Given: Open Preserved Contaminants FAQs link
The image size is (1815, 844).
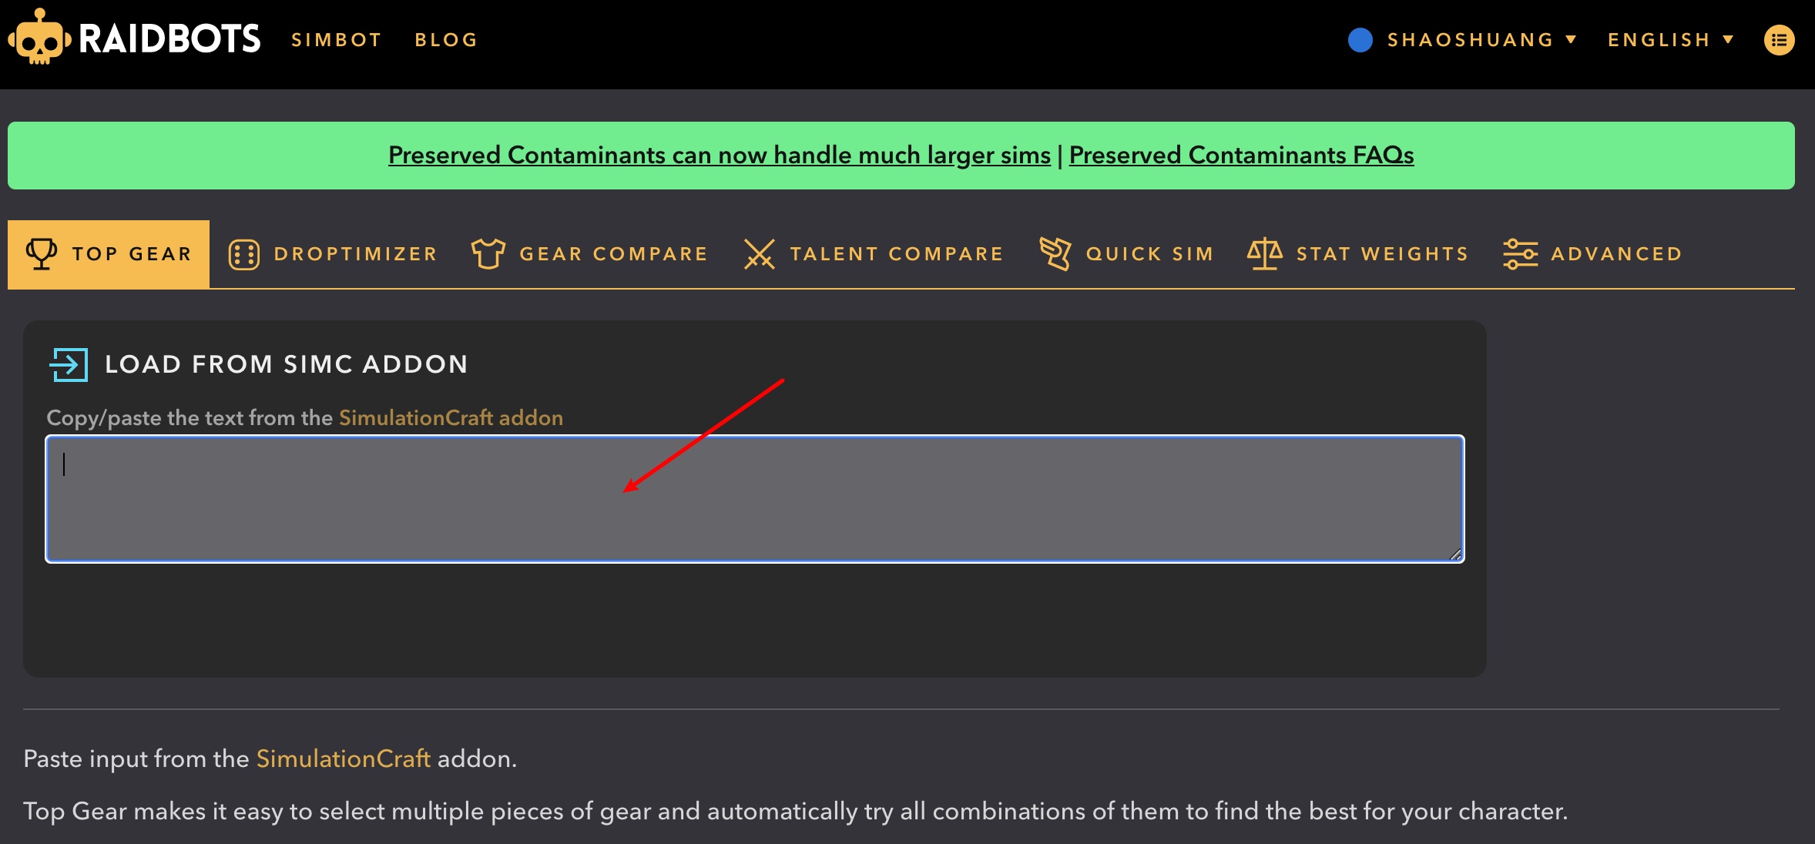Looking at the screenshot, I should (x=1241, y=155).
